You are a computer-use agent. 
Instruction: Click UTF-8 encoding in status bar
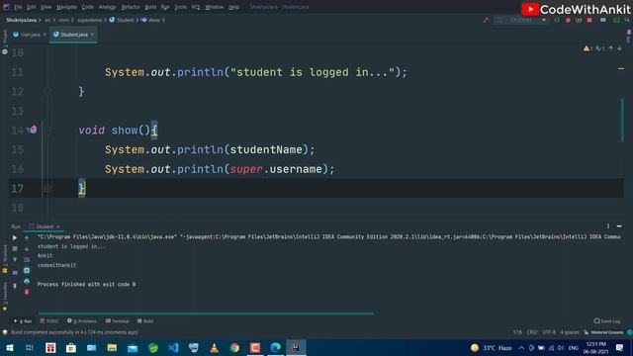[549, 332]
